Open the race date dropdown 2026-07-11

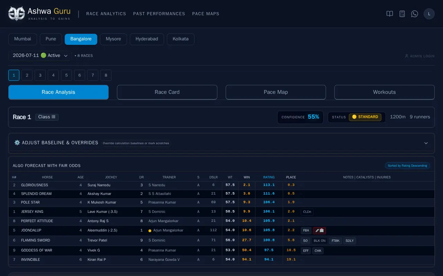pyautogui.click(x=40, y=56)
